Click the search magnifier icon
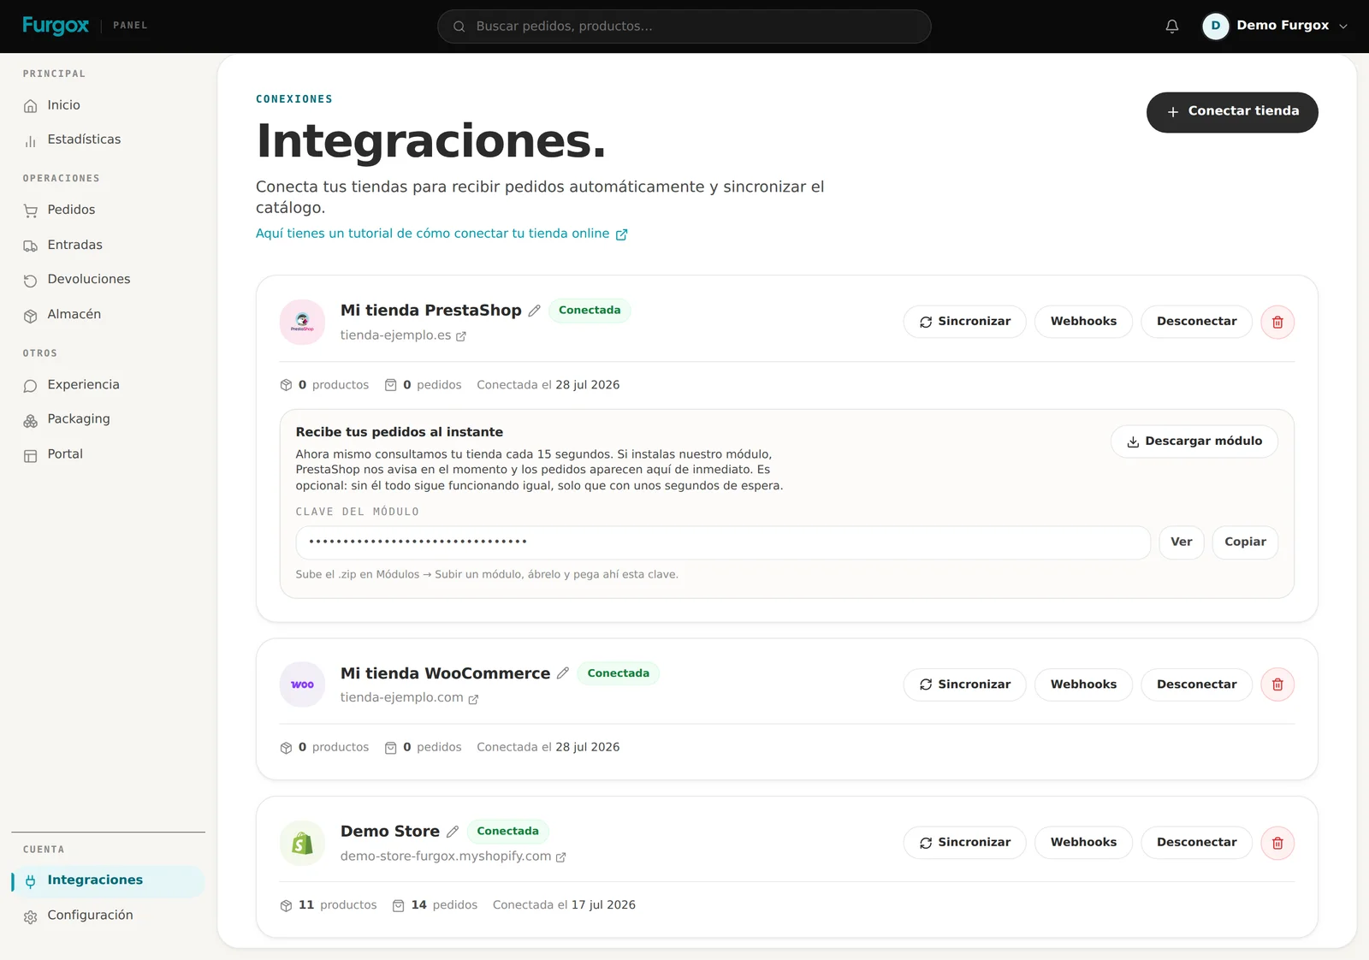Screen dimensions: 1369x960 [x=459, y=27]
